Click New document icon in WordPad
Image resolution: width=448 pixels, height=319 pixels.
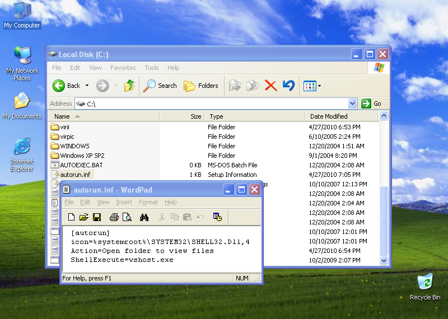(71, 217)
